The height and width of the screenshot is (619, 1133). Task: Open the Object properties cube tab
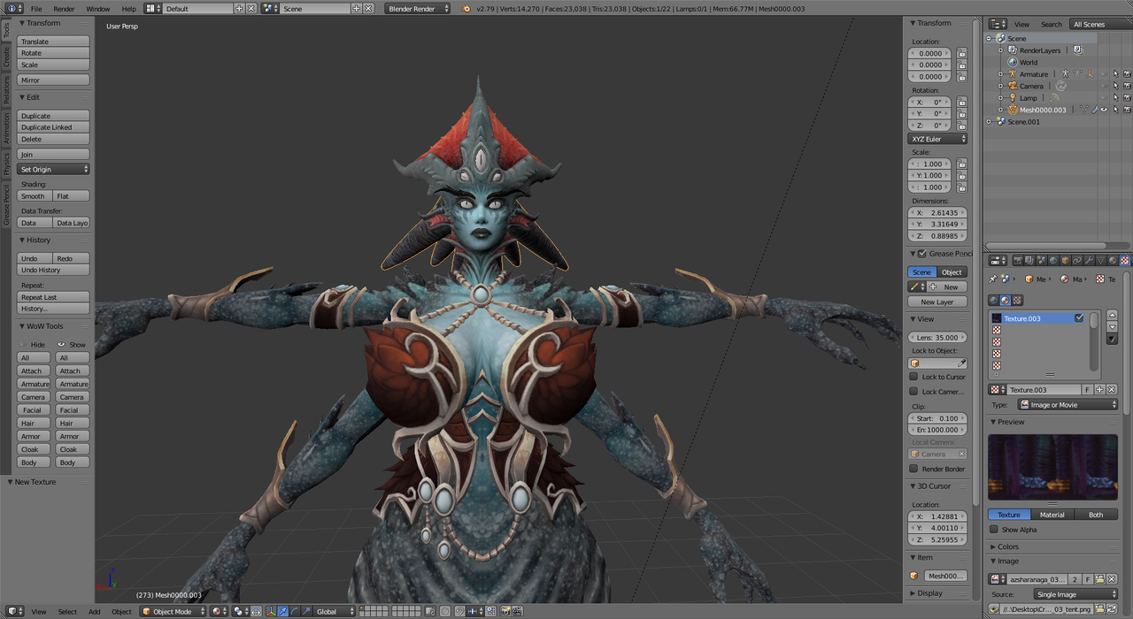(x=1065, y=260)
